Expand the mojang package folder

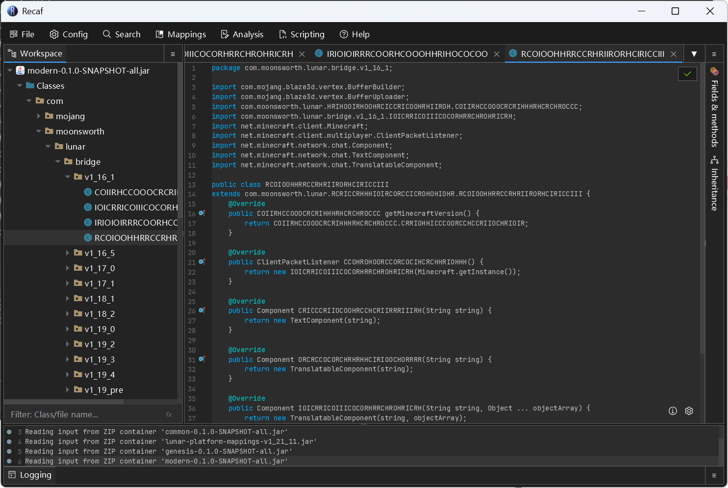tap(39, 116)
